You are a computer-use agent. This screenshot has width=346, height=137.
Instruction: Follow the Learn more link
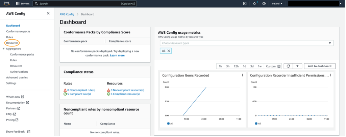click(x=117, y=56)
